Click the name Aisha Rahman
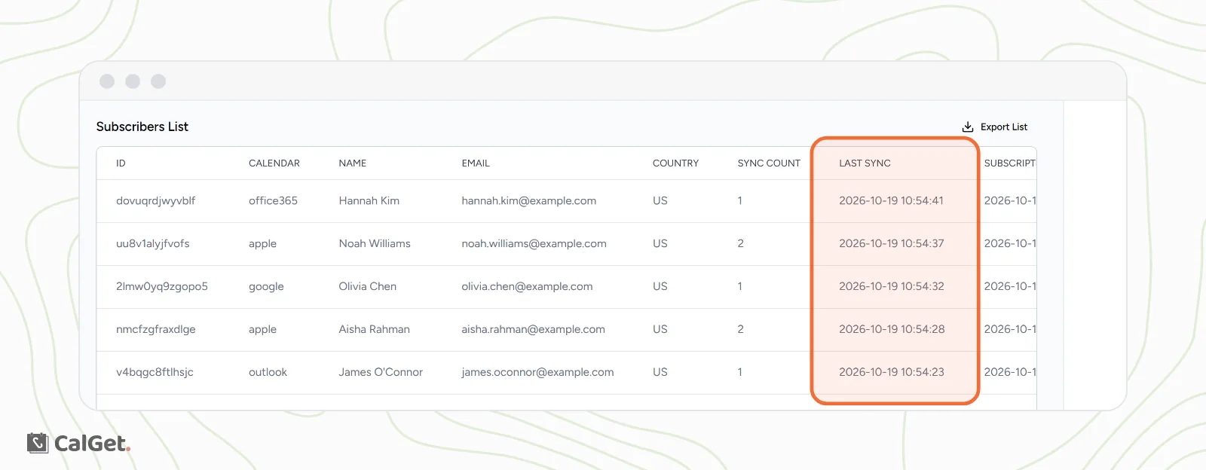Viewport: 1206px width, 470px height. point(374,329)
